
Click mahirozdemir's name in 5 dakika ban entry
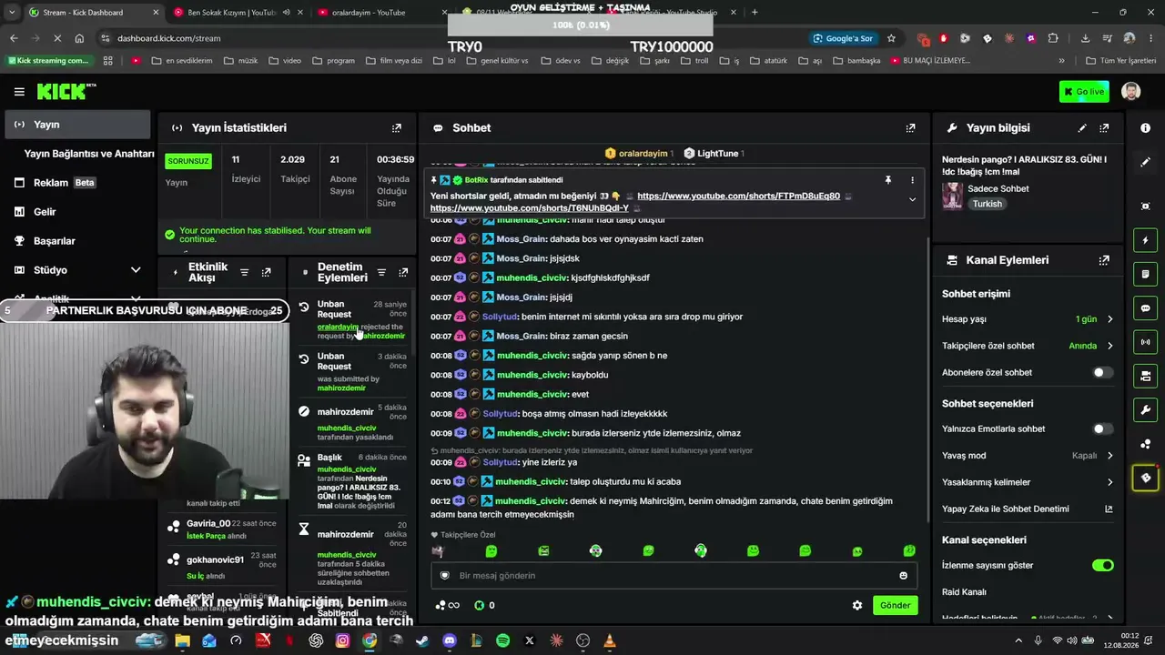[x=345, y=412]
